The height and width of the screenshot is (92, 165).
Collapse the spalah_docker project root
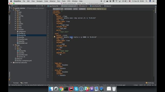11,8
